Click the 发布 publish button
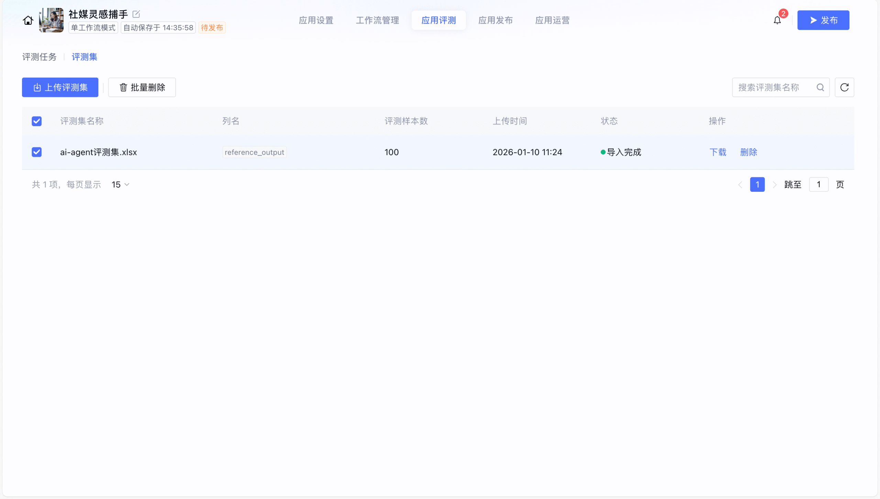The height and width of the screenshot is (499, 880). pos(823,21)
